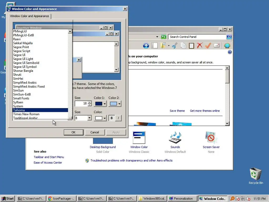Image resolution: width=269 pixels, height=202 pixels.
Task: Click the scissors Cut icon
Action: [x=175, y=46]
